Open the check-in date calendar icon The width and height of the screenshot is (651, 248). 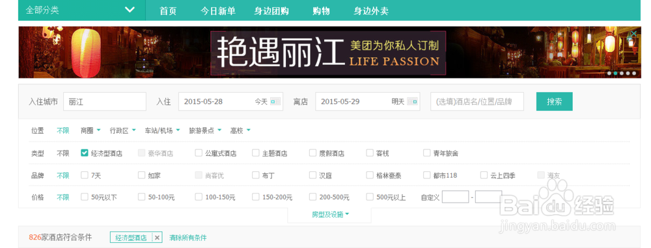pos(275,101)
